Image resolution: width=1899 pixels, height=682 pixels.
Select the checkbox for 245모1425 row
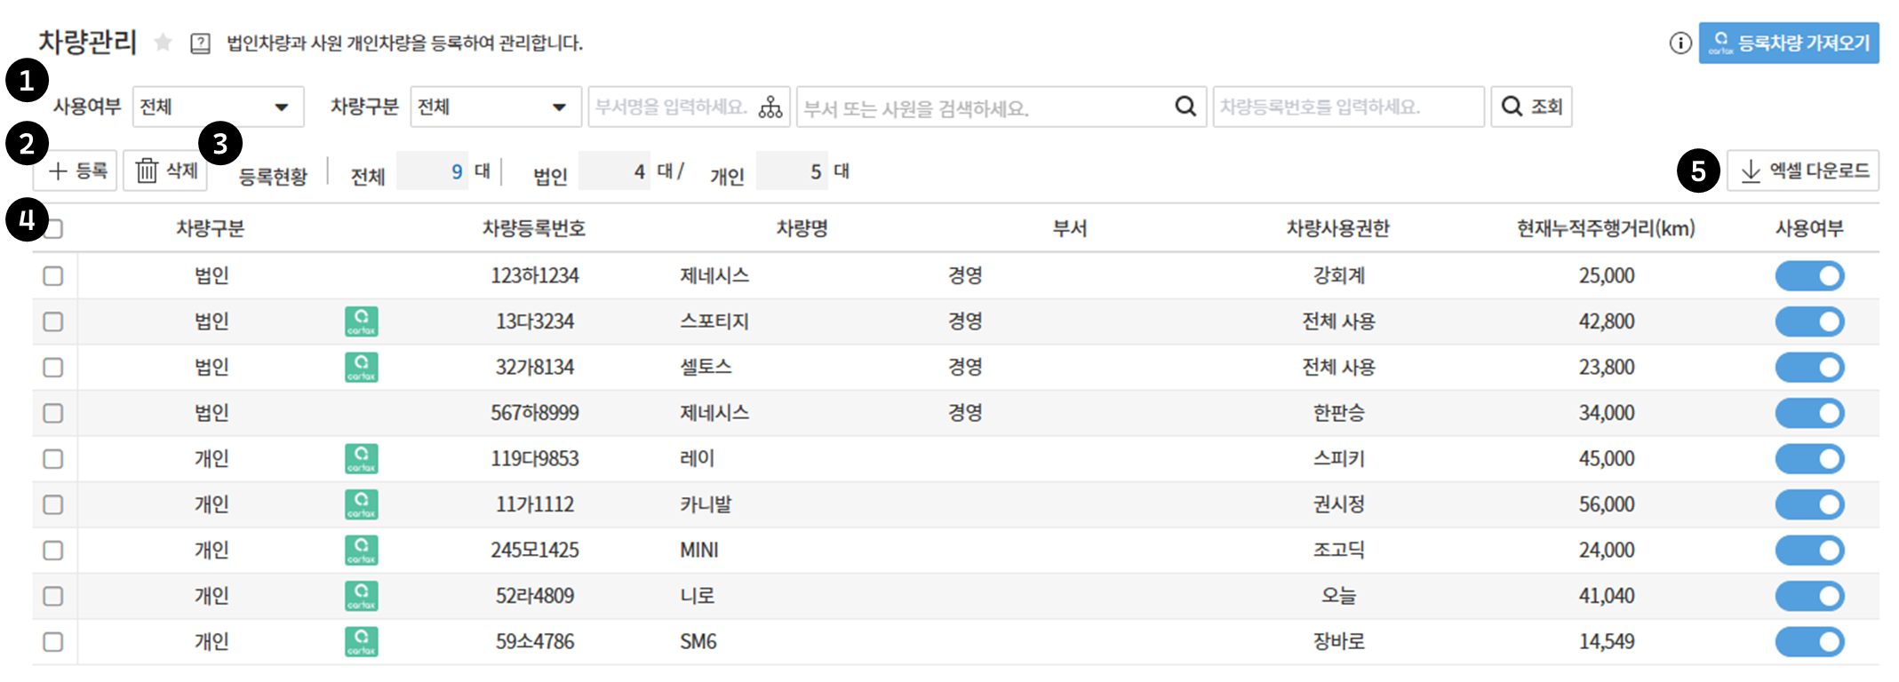pyautogui.click(x=53, y=551)
